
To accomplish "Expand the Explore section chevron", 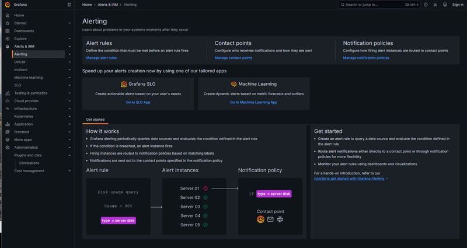I will (69, 39).
